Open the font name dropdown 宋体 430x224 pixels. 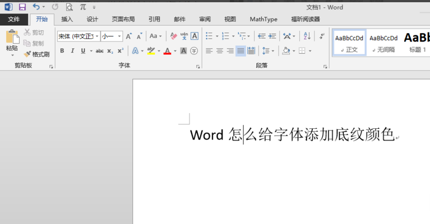pos(97,36)
